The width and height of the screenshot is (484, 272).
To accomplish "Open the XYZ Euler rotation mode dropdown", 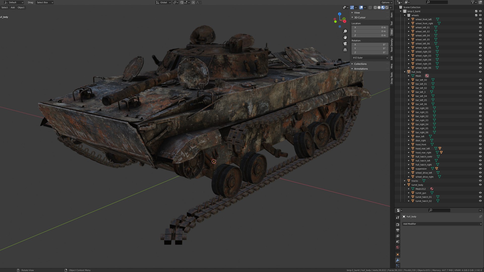I will [370, 58].
